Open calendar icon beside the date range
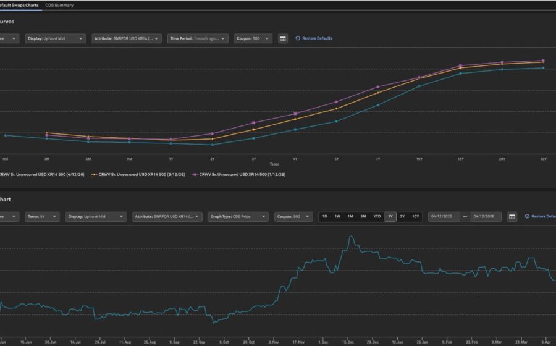 coord(512,217)
